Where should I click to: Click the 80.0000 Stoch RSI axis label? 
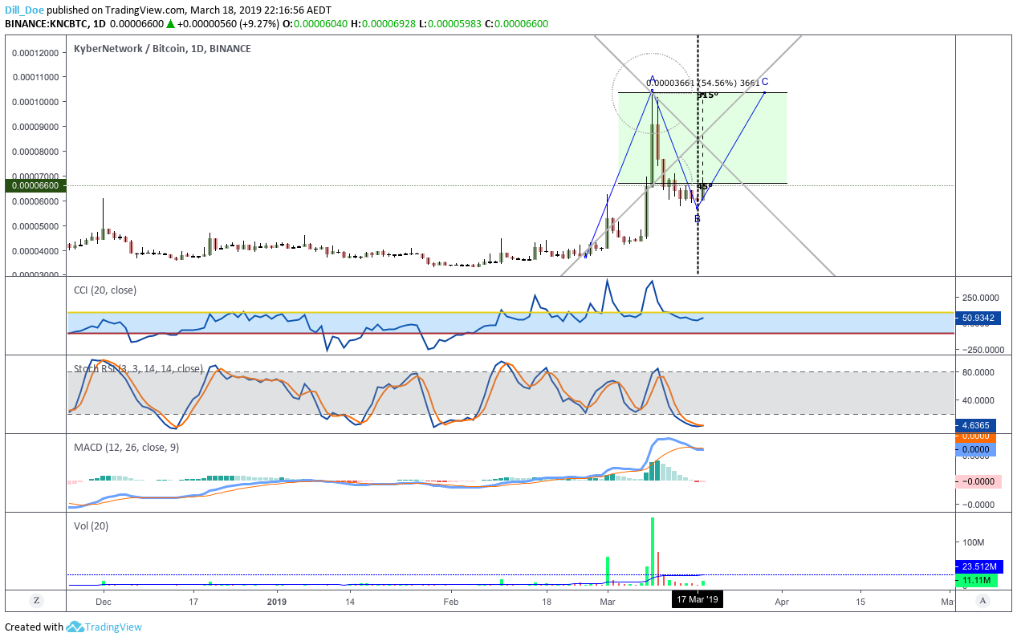click(979, 372)
